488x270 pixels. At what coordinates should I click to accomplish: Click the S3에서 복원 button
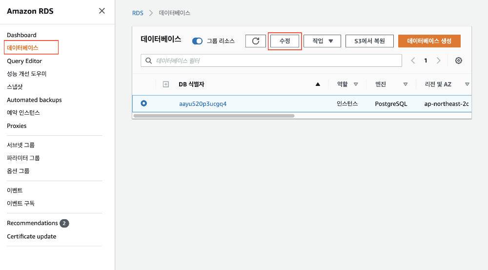tap(369, 41)
